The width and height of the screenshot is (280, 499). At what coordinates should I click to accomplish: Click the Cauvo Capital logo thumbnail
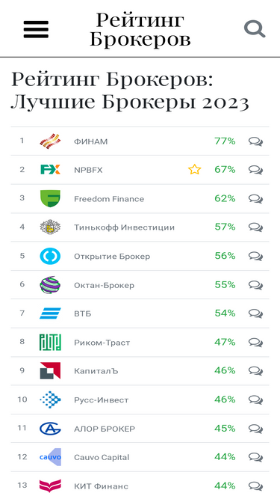point(50,457)
